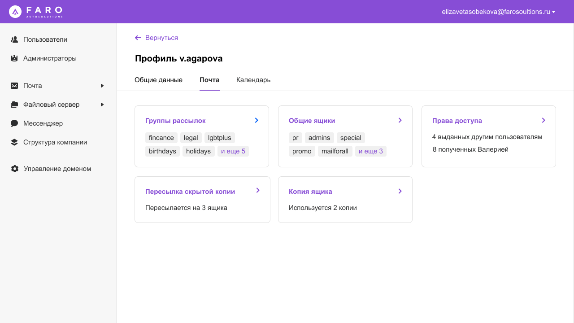The height and width of the screenshot is (323, 574).
Task: Open the Календарь tab
Action: 253,79
